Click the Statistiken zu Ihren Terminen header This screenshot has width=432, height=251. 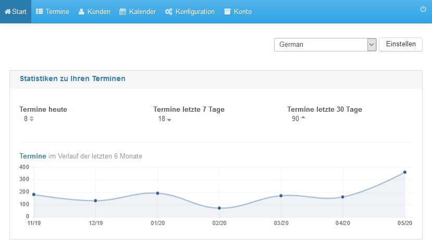(x=72, y=78)
